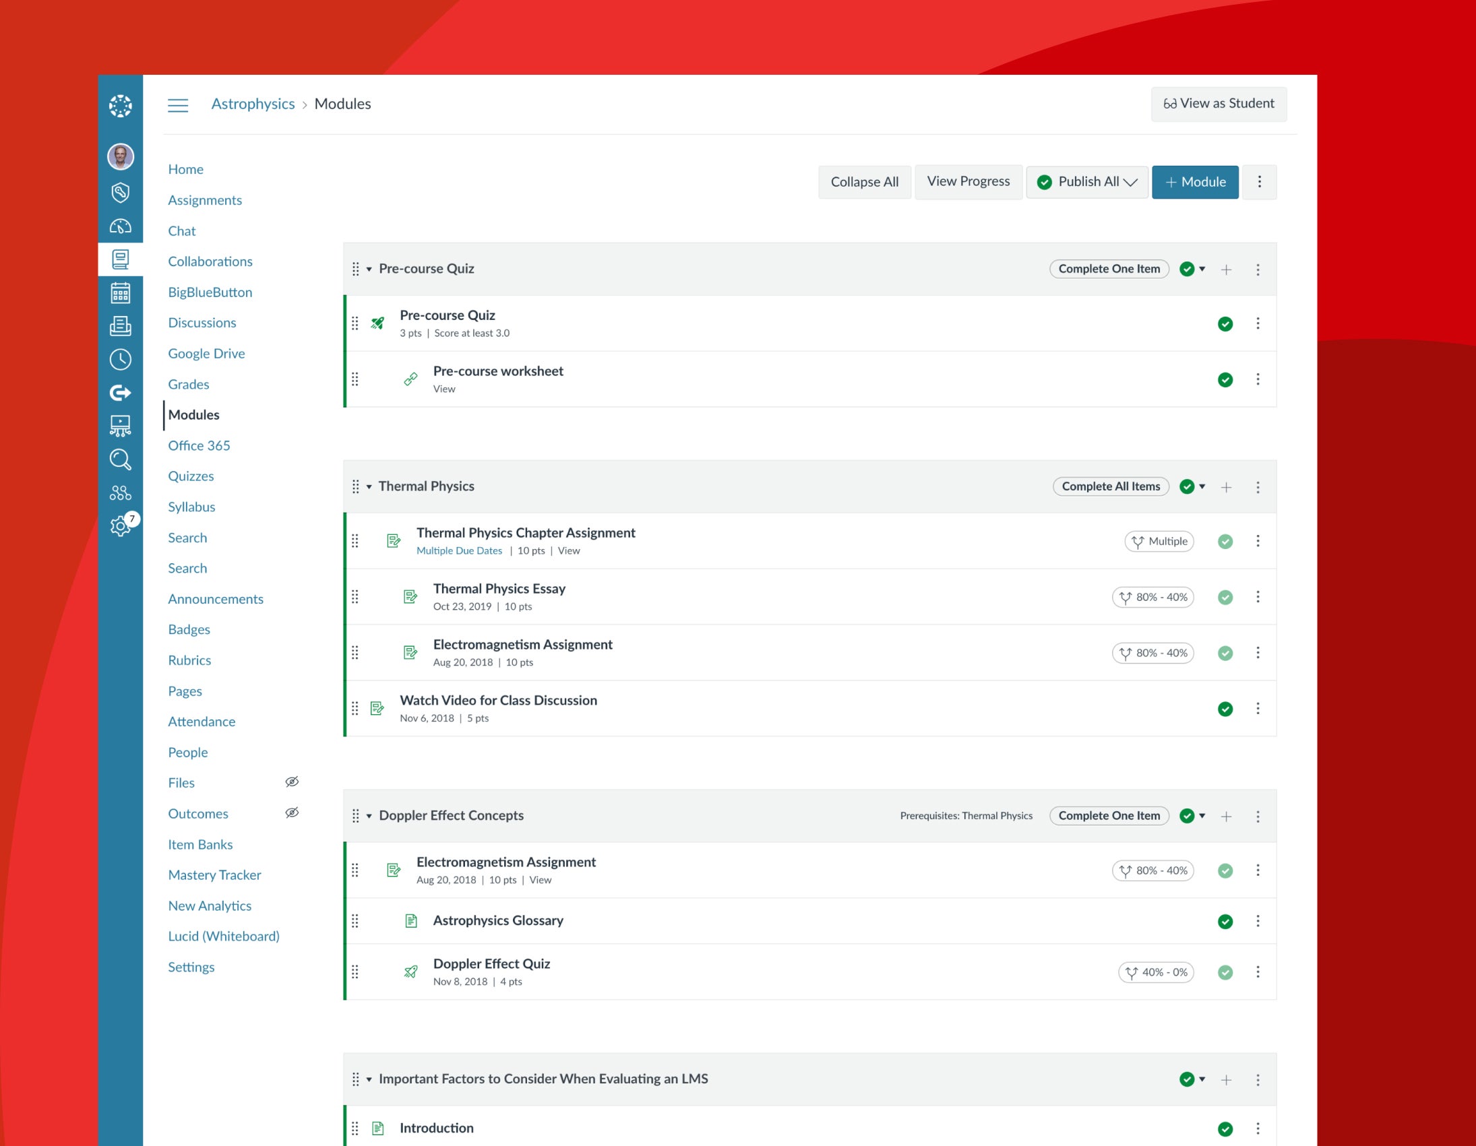Open Multiple Due Dates link

click(460, 550)
